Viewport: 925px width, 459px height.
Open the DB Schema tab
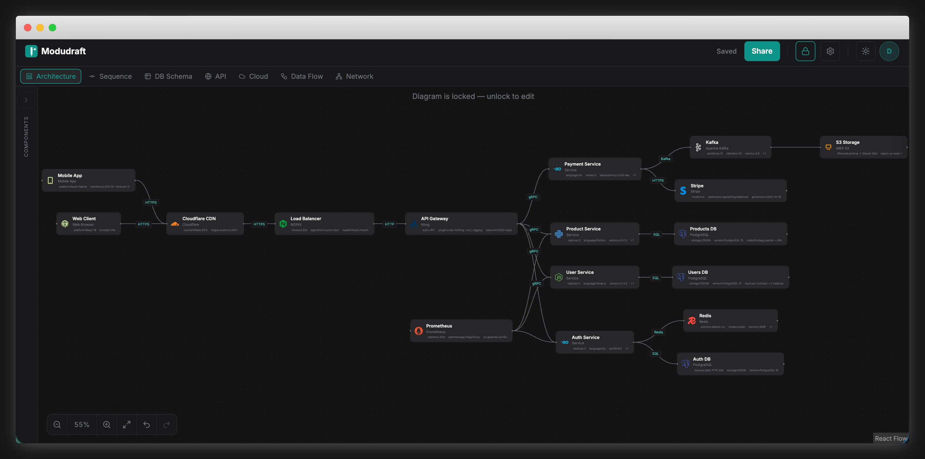(x=169, y=76)
